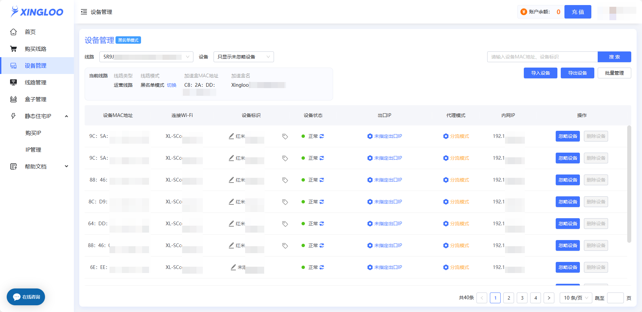
Task: Go to page 4
Action: (536, 298)
